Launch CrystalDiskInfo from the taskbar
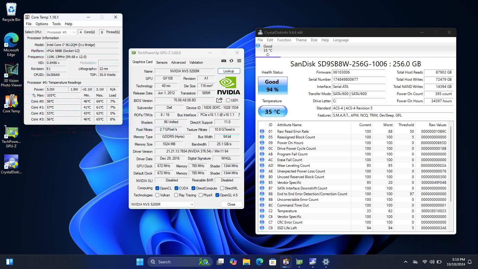478x269 pixels. [x=312, y=262]
